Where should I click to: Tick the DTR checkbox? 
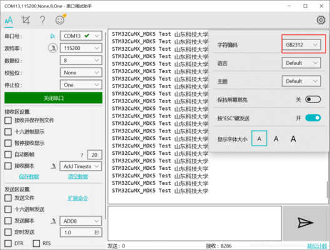click(8, 244)
